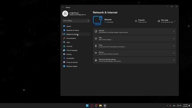Click the user profile avatar
The height and width of the screenshot is (108, 192).
coord(65,13)
